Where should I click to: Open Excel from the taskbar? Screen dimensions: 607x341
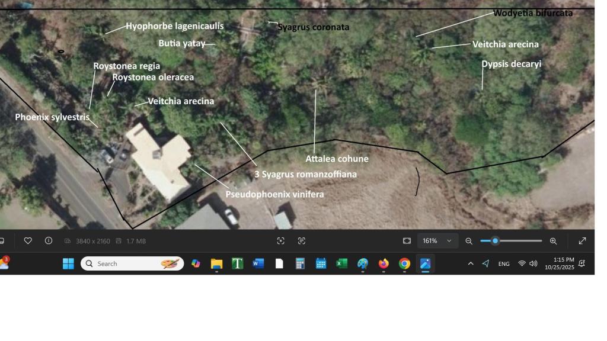342,263
